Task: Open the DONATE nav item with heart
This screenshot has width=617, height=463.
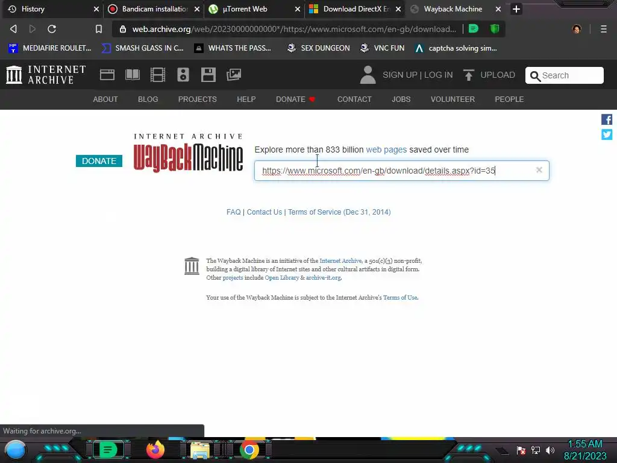Action: [295, 99]
